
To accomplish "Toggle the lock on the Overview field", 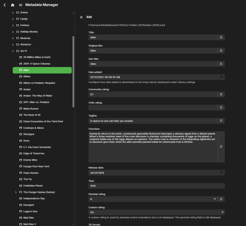I will tap(221, 146).
